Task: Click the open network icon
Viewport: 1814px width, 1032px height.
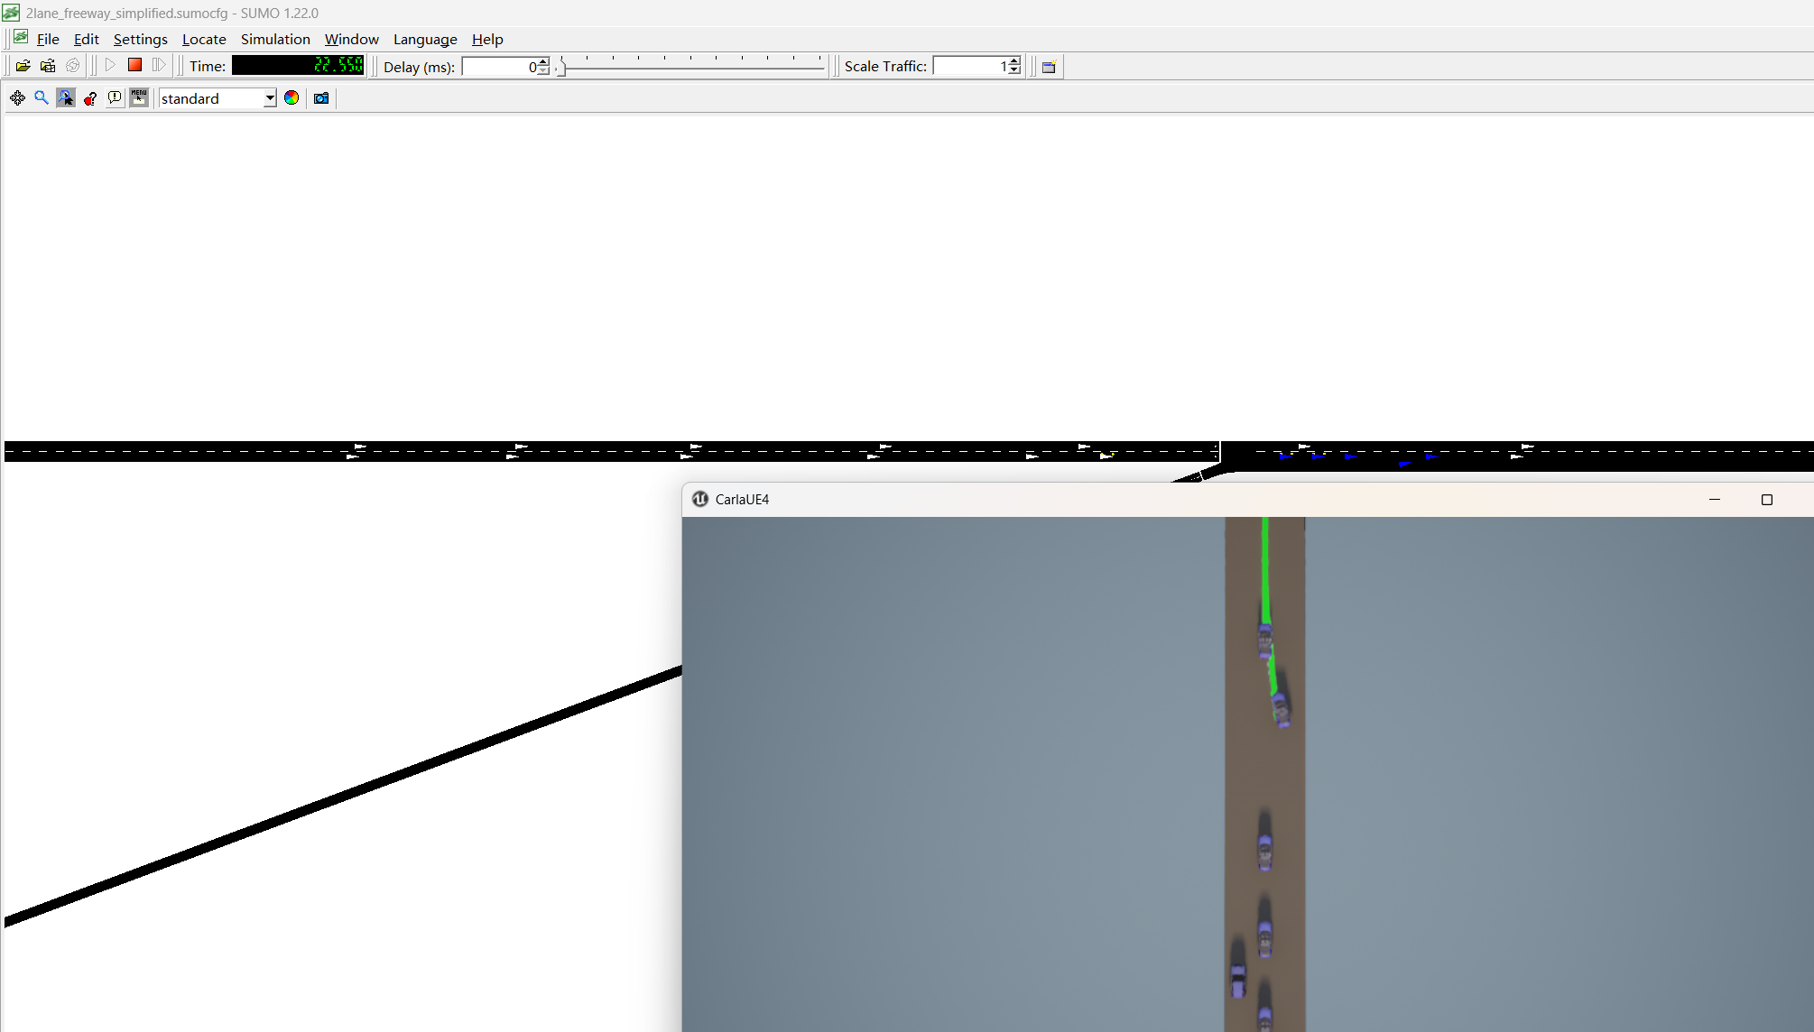Action: click(48, 66)
